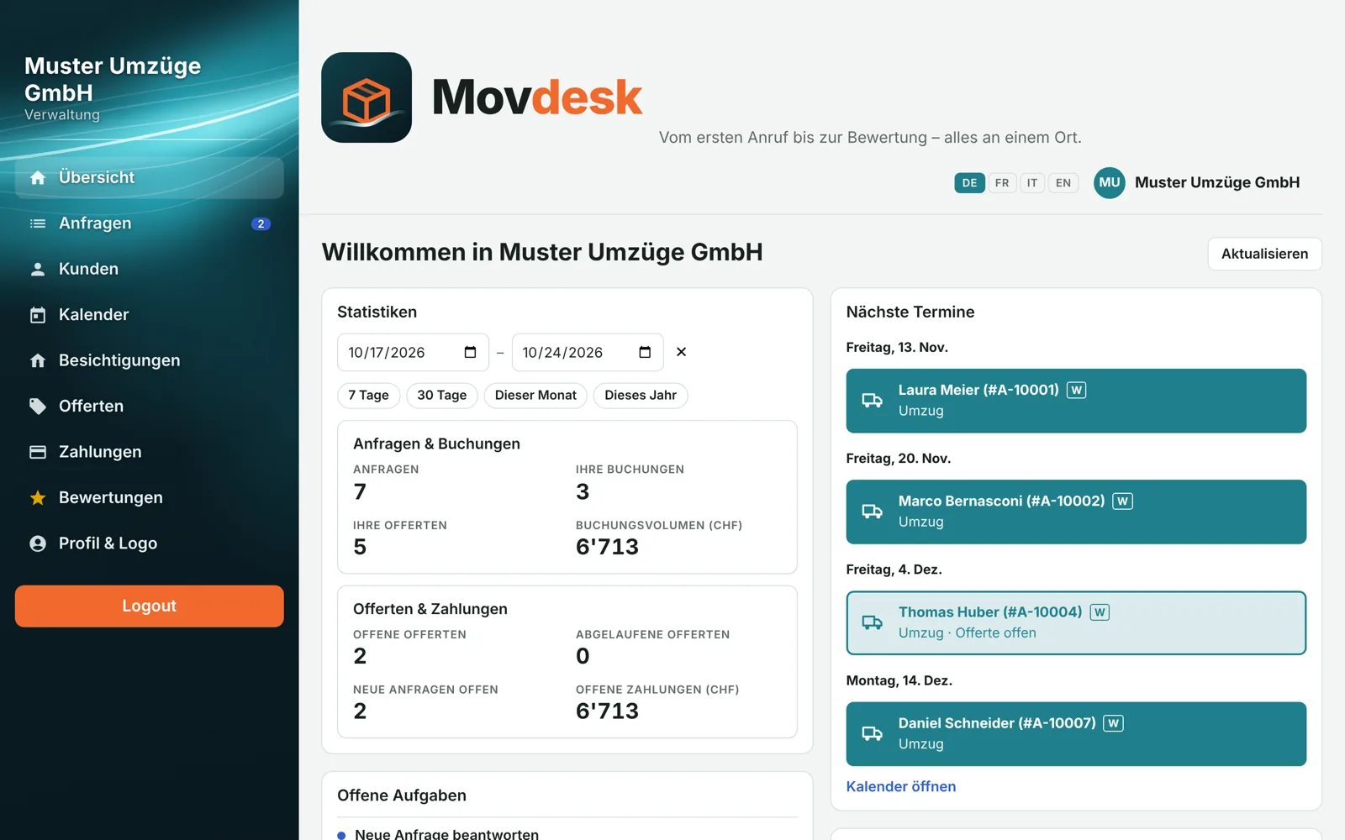This screenshot has width=1345, height=840.
Task: Click the Profil & Logo account icon
Action: [x=38, y=543]
